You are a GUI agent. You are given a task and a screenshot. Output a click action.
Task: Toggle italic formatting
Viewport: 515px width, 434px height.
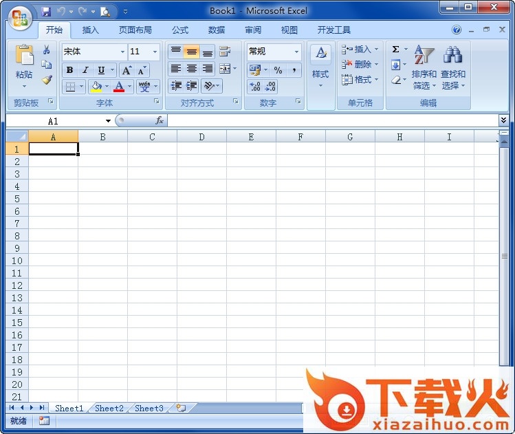coord(85,70)
